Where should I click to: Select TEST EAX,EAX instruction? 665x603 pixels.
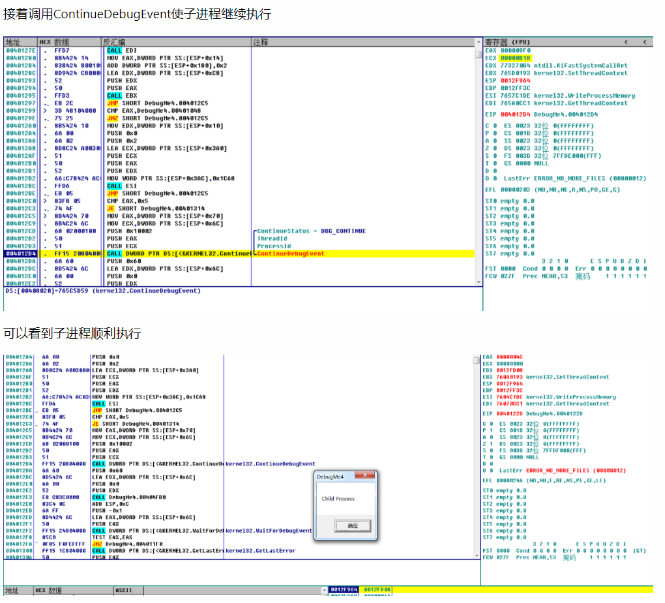pyautogui.click(x=112, y=538)
